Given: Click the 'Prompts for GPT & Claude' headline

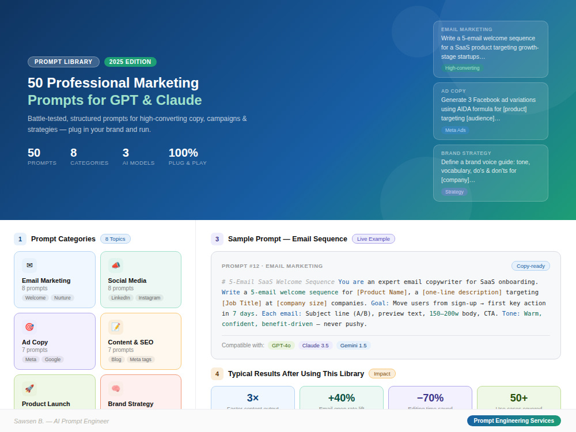Looking at the screenshot, I should (115, 100).
